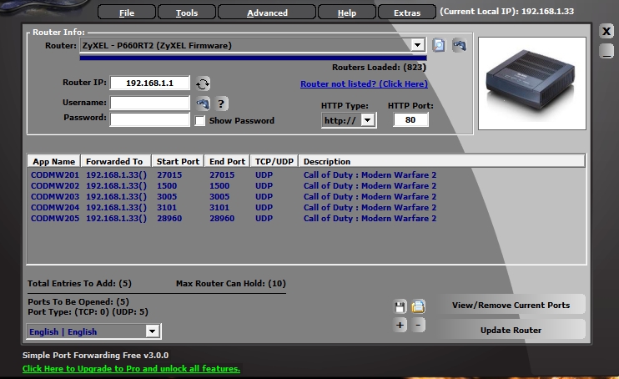
Task: Click the Current Local IP text
Action: pos(507,11)
